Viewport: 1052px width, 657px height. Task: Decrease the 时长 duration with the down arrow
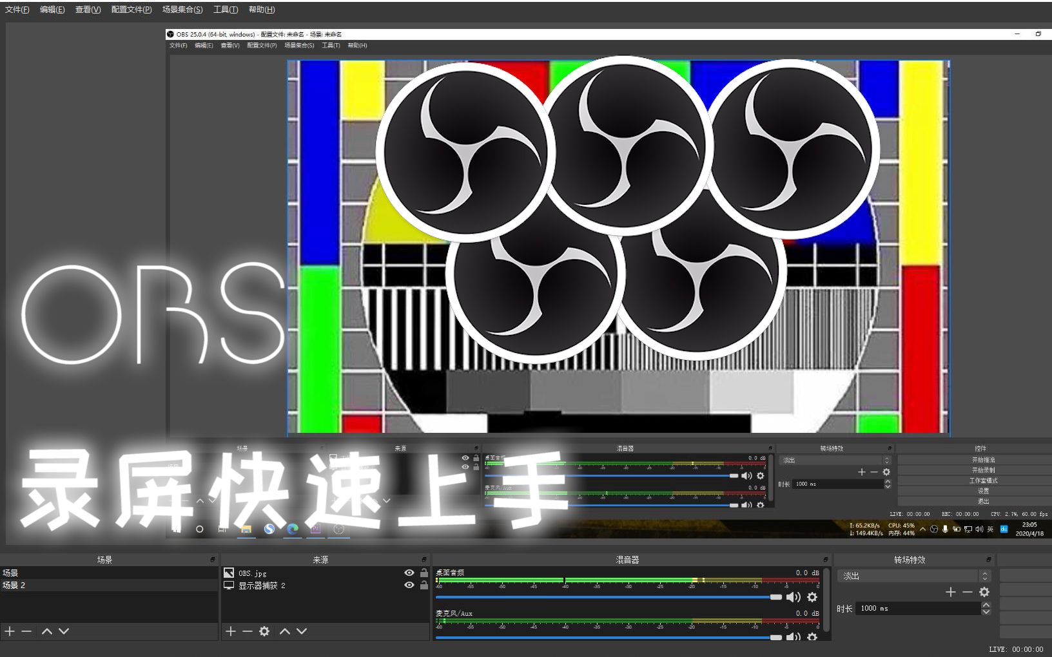[986, 611]
